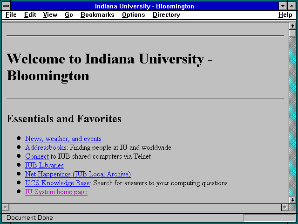
Task: Open the Addressbooks link
Action: tap(46, 147)
